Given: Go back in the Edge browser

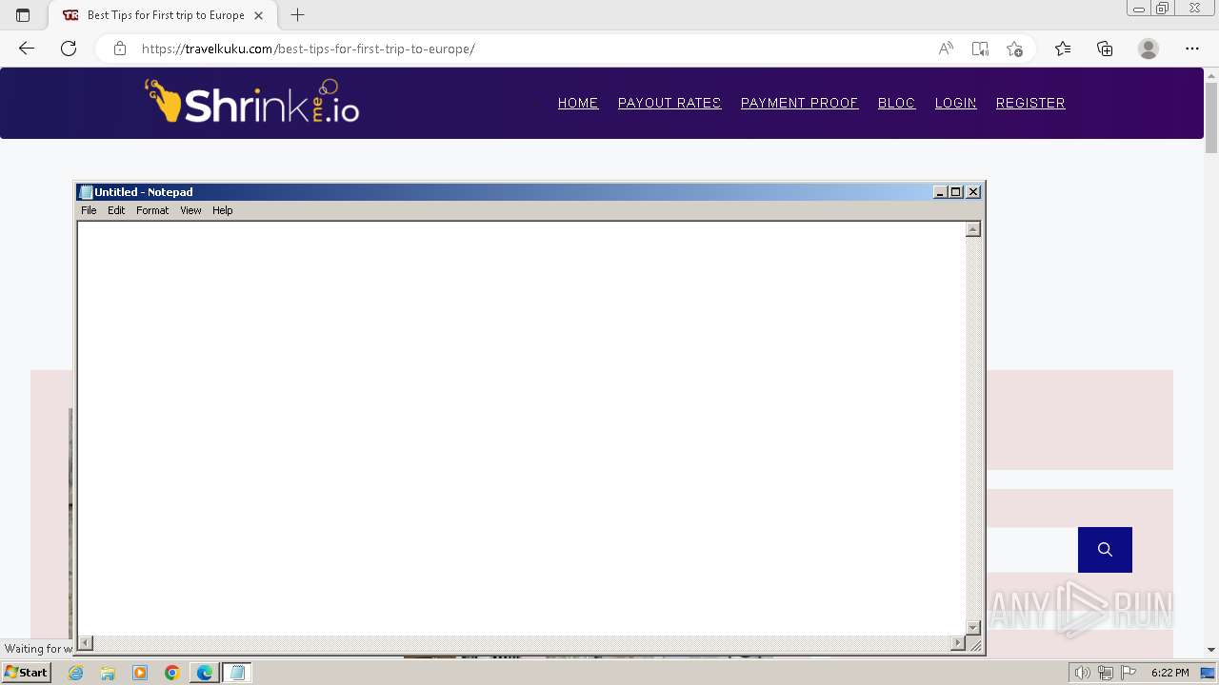Looking at the screenshot, I should coord(27,49).
